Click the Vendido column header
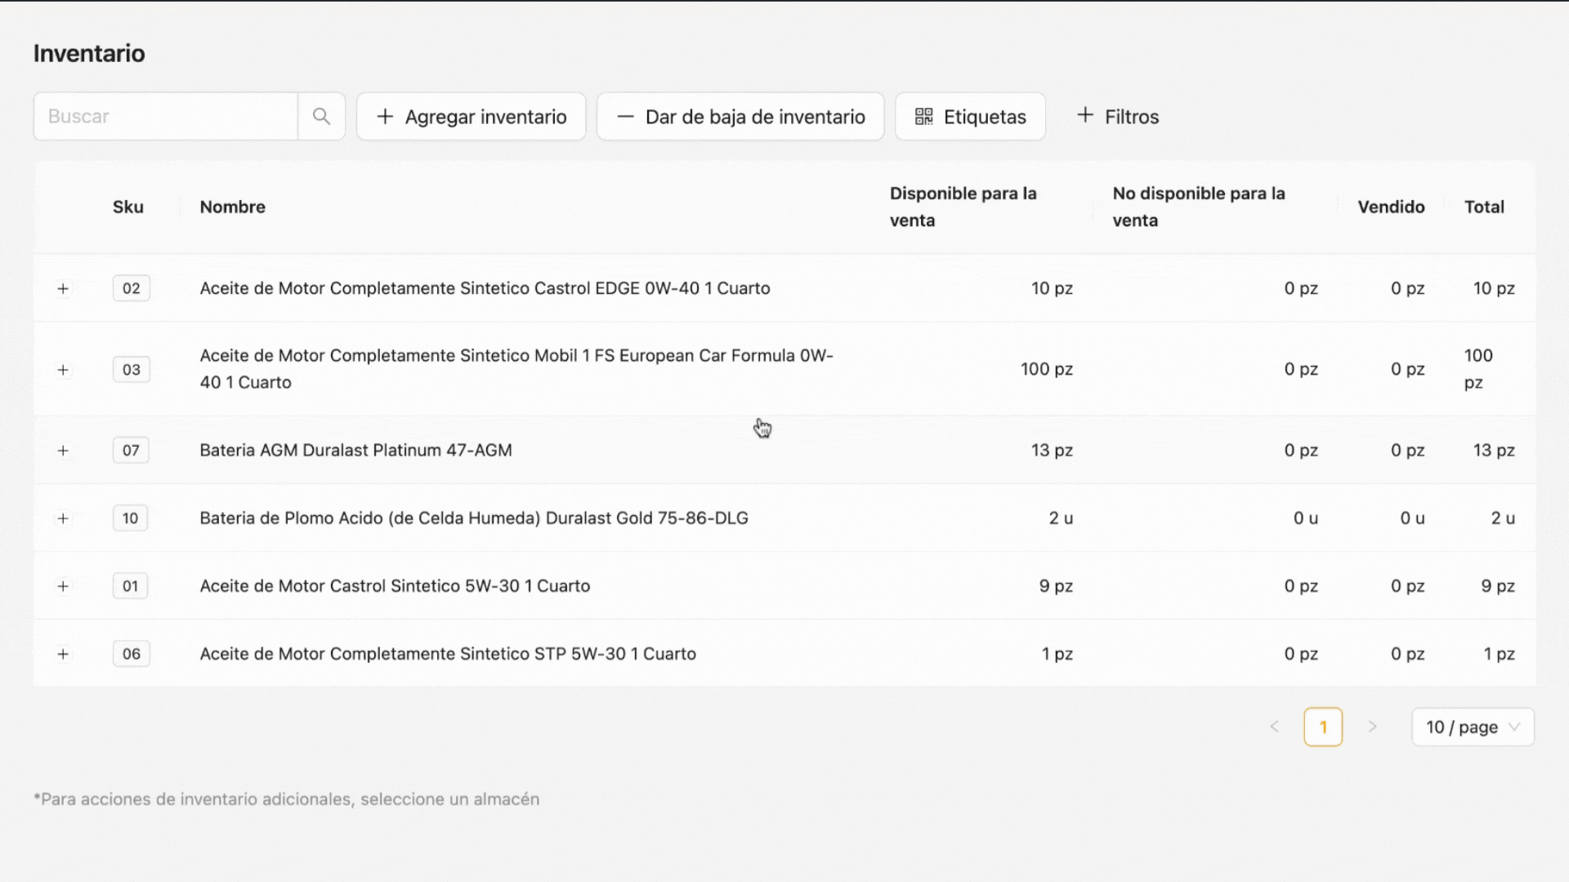1569x882 pixels. point(1391,207)
